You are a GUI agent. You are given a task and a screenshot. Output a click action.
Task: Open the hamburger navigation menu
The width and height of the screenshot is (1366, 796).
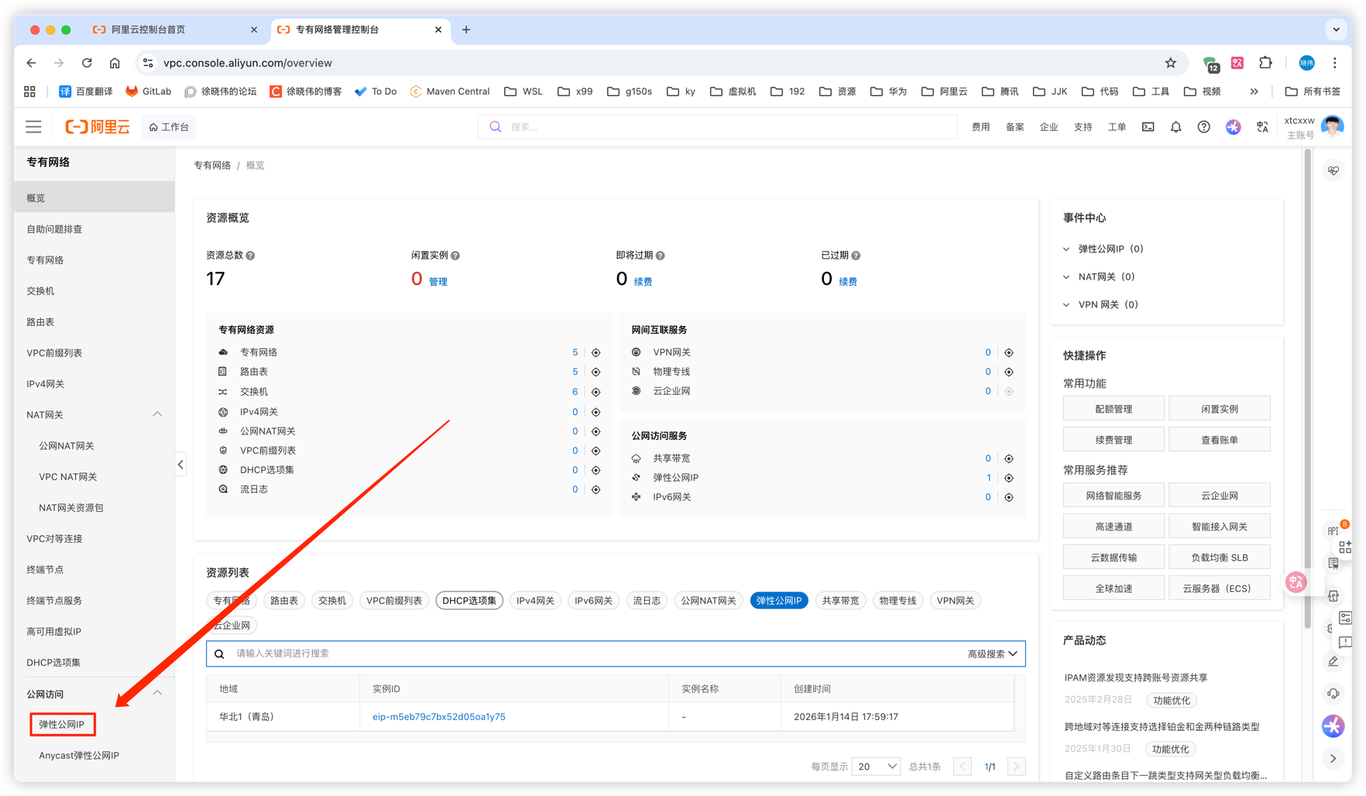click(x=33, y=127)
